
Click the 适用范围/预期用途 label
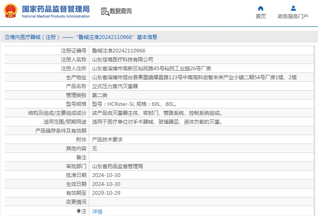65,122
